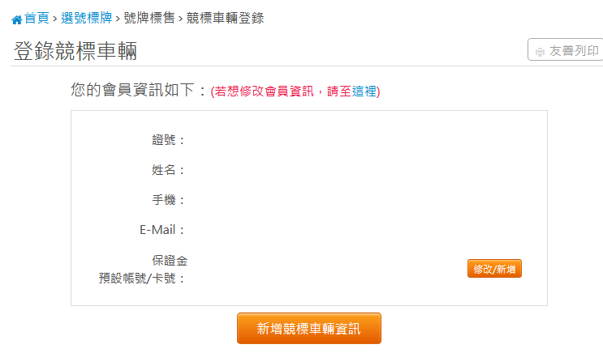Select the 號牌標售 breadcrumb item

click(x=149, y=18)
